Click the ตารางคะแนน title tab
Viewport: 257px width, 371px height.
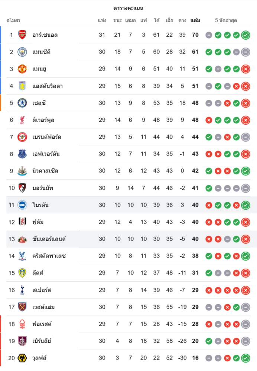point(128,8)
